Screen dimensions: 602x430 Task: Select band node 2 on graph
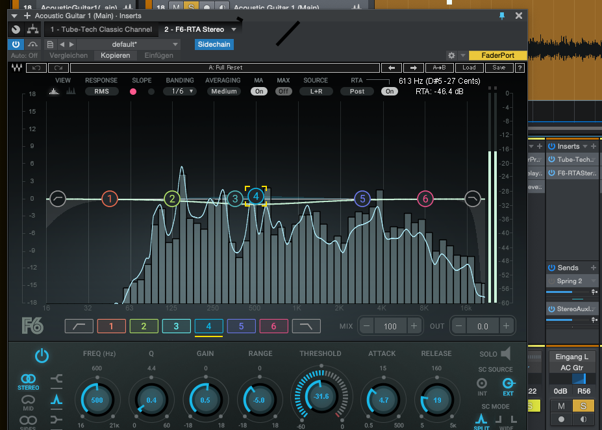172,199
